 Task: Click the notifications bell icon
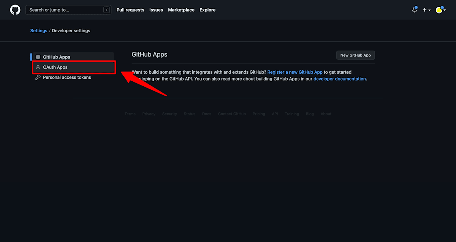click(x=415, y=10)
